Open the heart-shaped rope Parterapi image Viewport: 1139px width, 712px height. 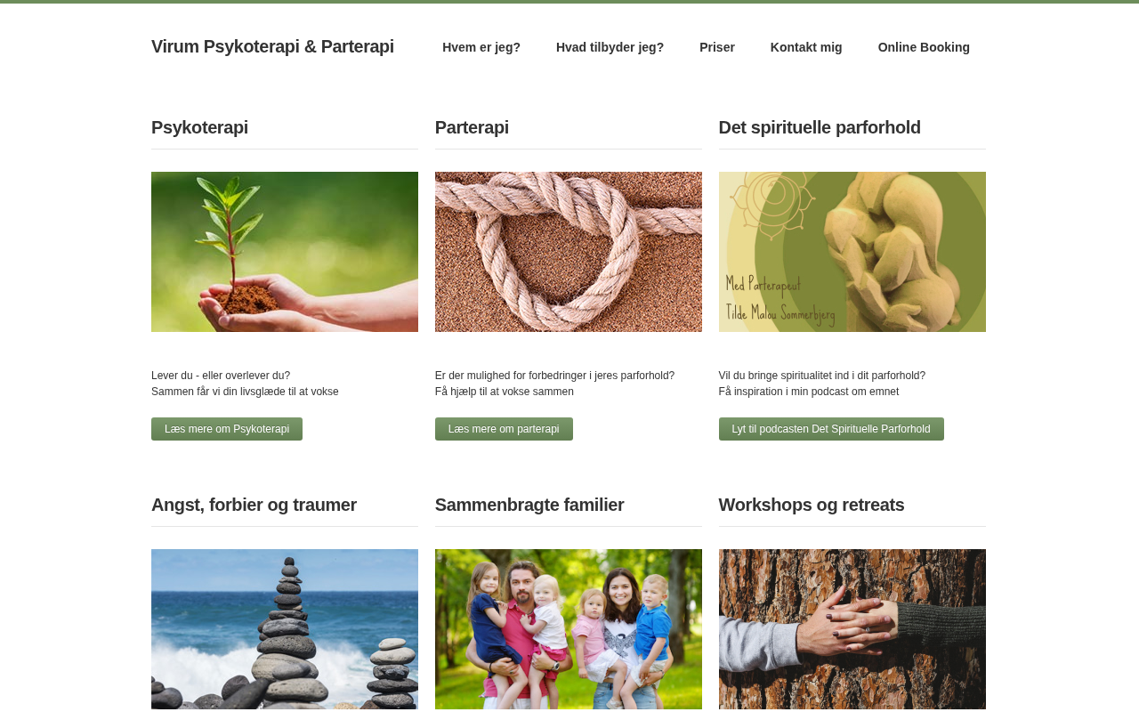coord(569,252)
